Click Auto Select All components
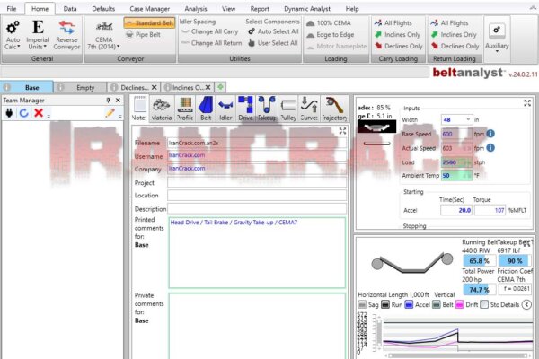The image size is (539, 359). pos(273,31)
